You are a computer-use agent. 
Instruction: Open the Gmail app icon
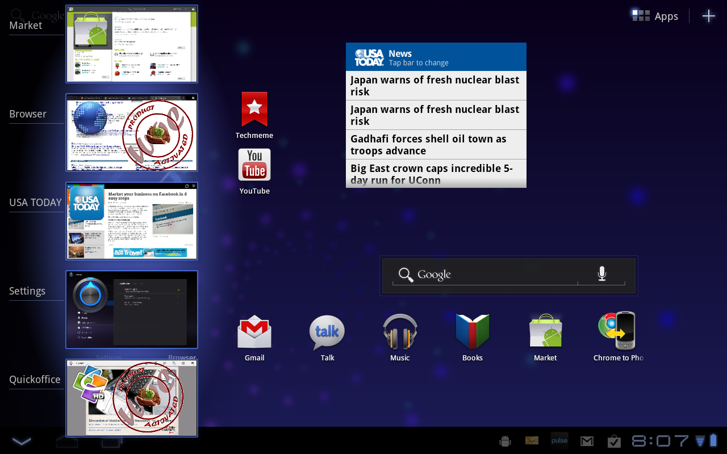click(254, 331)
